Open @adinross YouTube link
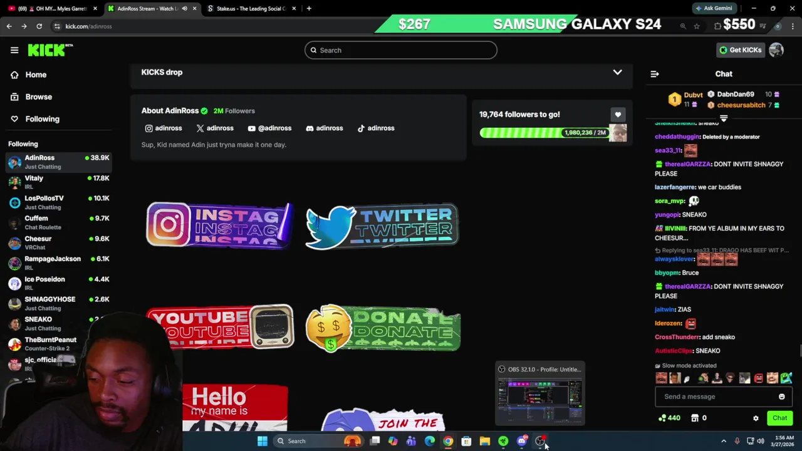802x451 pixels. 269,128
